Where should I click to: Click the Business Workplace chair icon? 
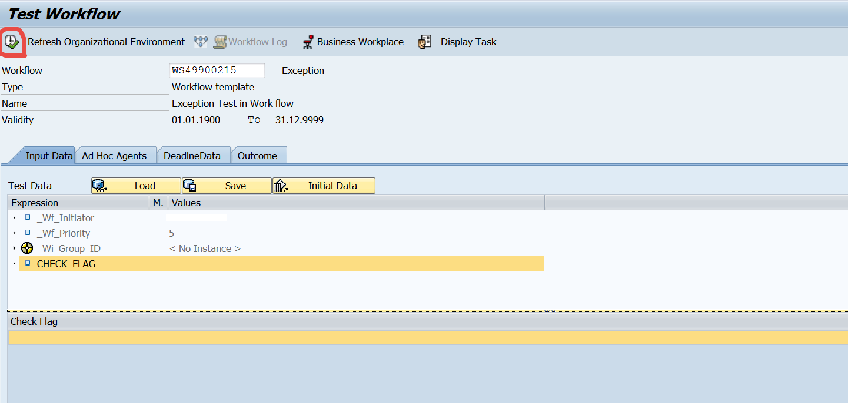308,42
